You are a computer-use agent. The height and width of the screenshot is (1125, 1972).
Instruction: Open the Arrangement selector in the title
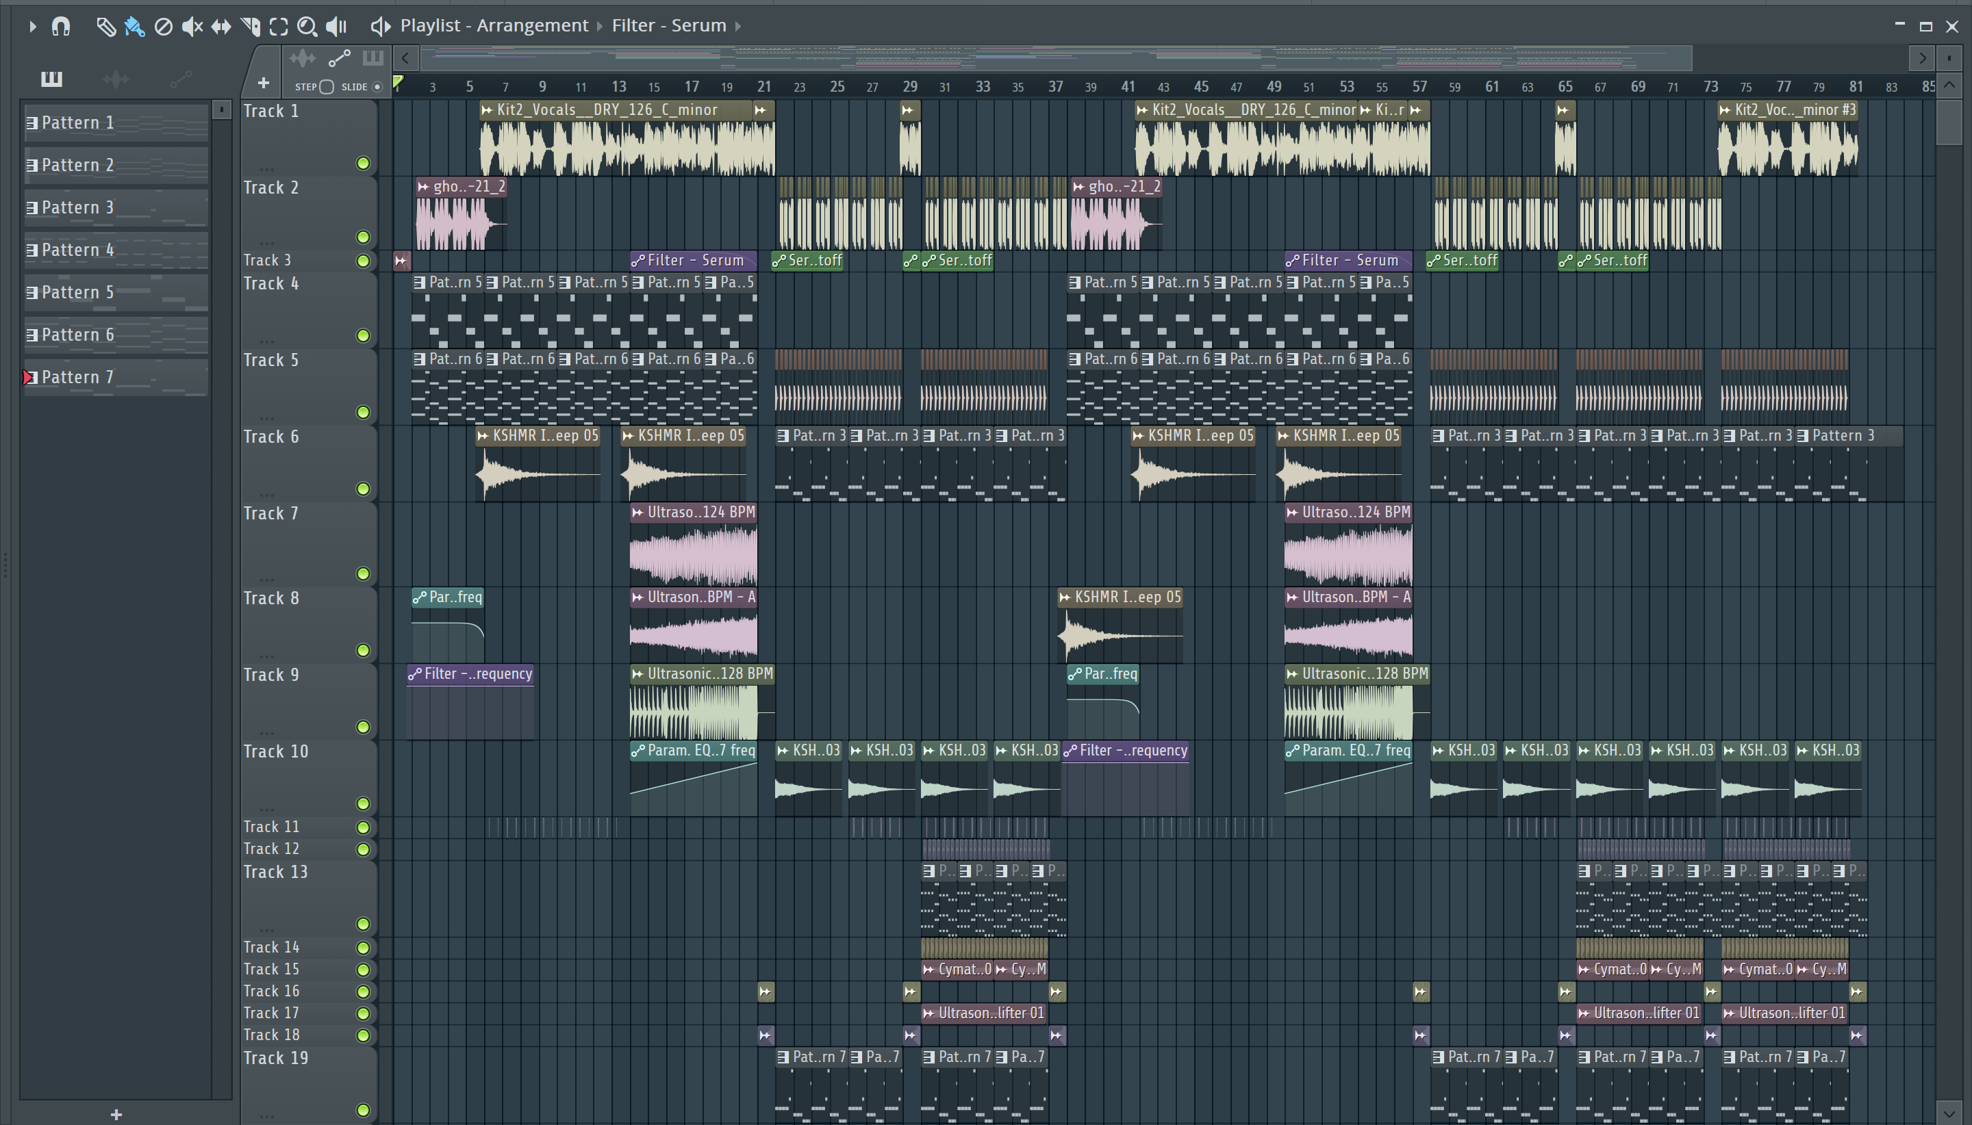point(532,25)
